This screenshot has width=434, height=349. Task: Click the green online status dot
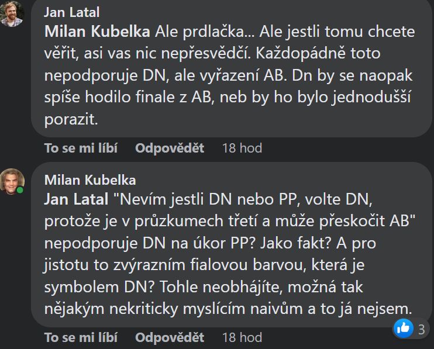pos(20,191)
